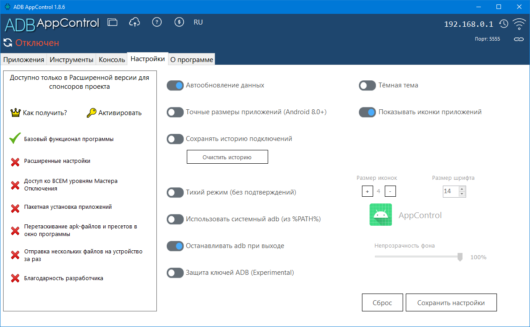
Task: Click the Очистить историю button
Action: pyautogui.click(x=227, y=157)
